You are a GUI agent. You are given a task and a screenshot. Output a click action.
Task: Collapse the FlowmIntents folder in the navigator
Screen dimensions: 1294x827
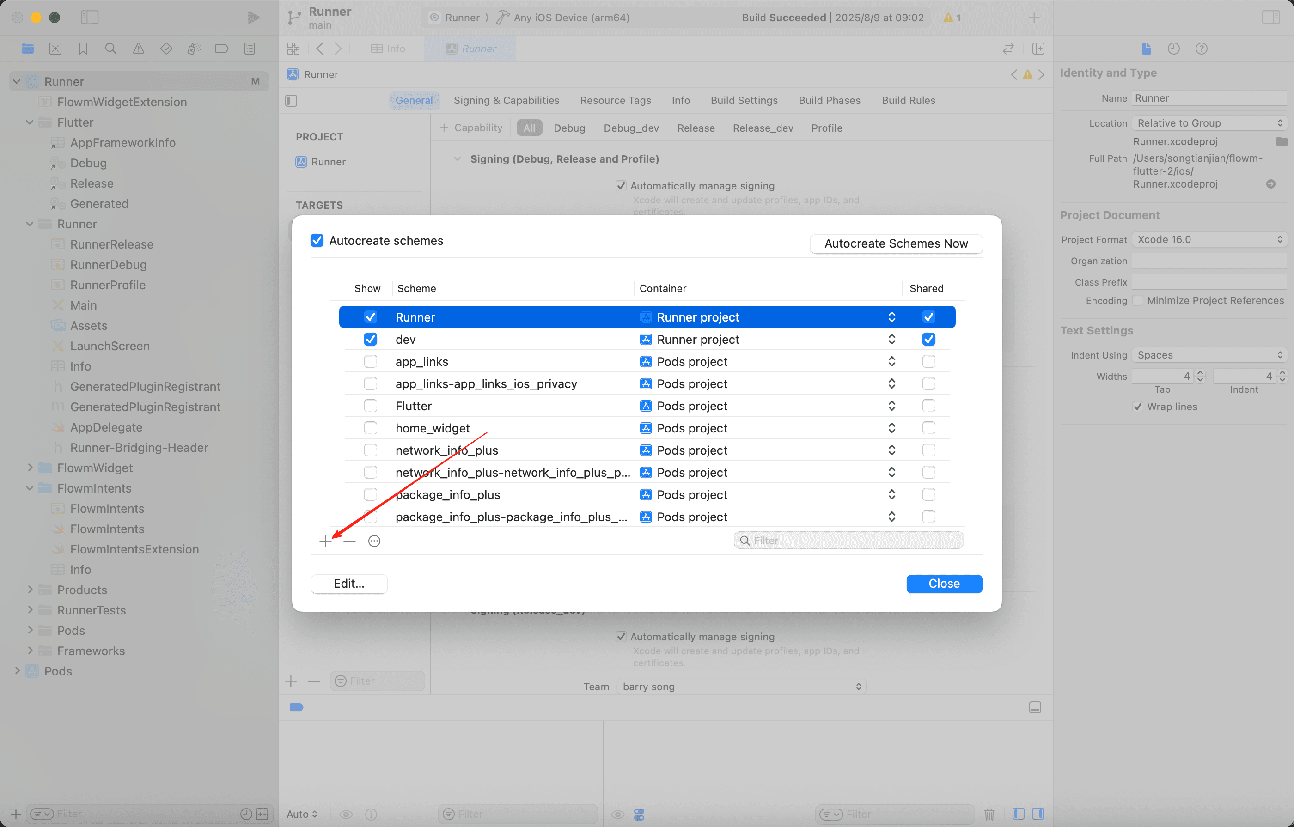coord(30,488)
